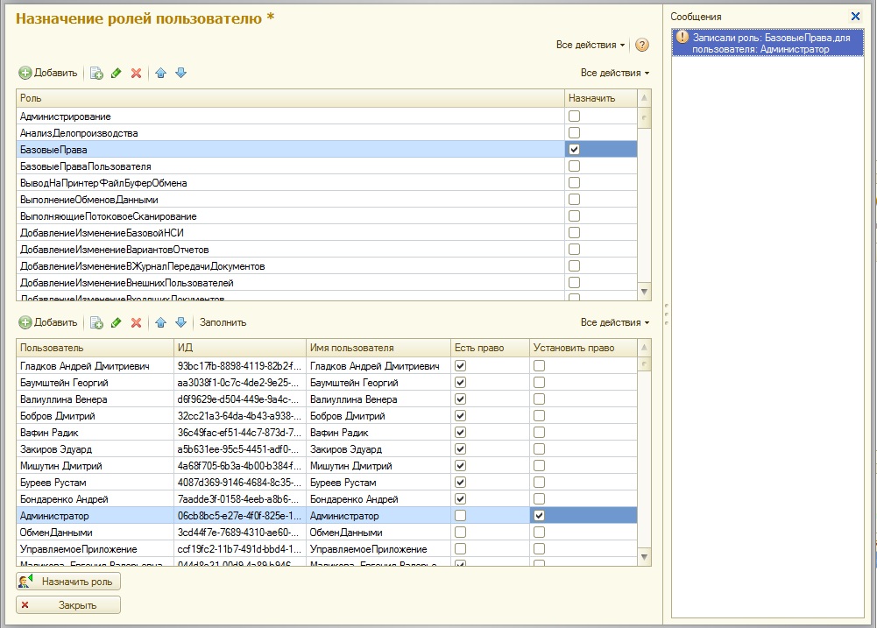Click the Имя пользователя column header

click(x=378, y=348)
